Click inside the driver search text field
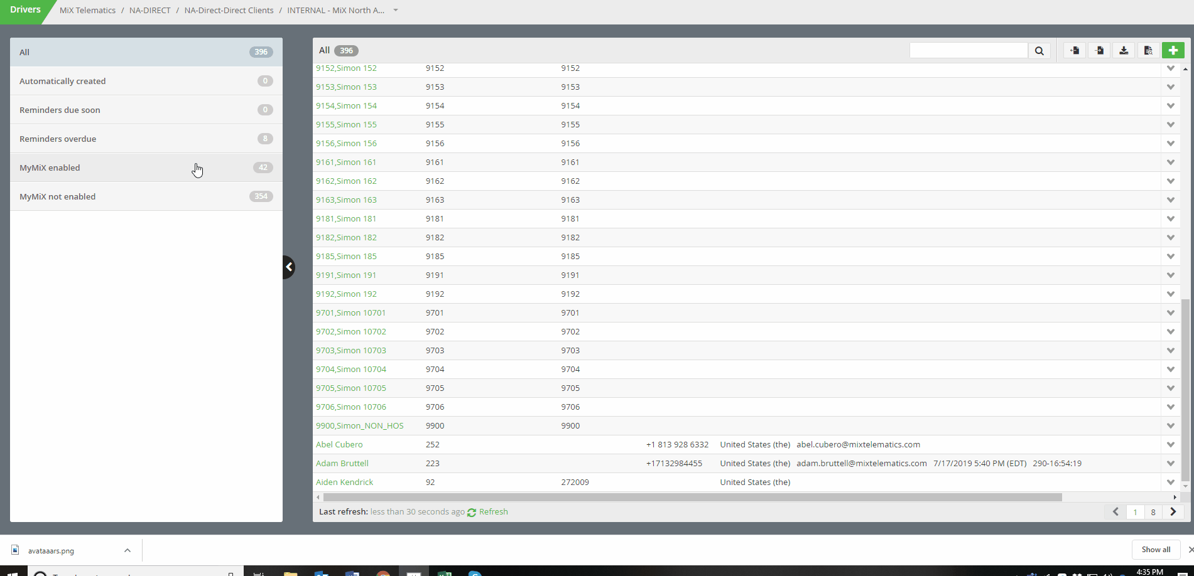The image size is (1194, 576). 968,50
